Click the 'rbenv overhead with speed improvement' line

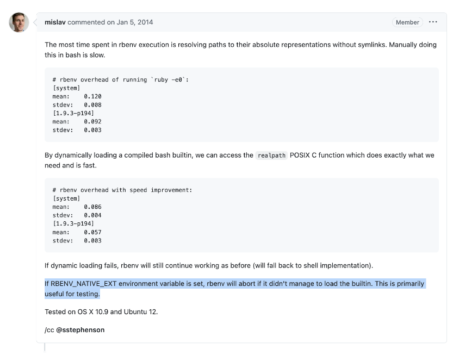coord(122,190)
